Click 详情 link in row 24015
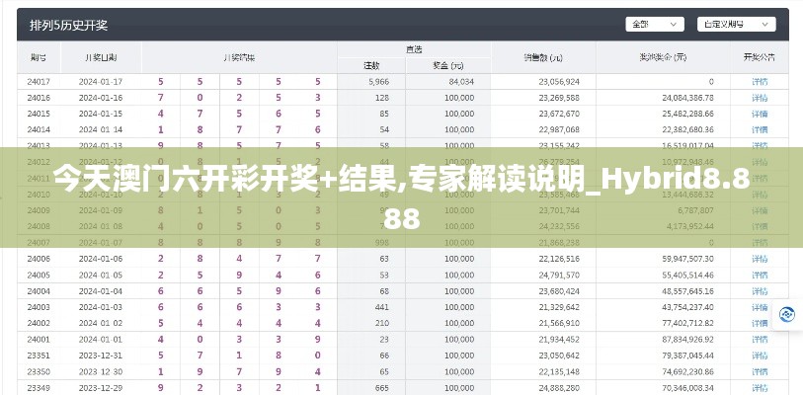Screen dimensions: 803x395 click(759, 114)
